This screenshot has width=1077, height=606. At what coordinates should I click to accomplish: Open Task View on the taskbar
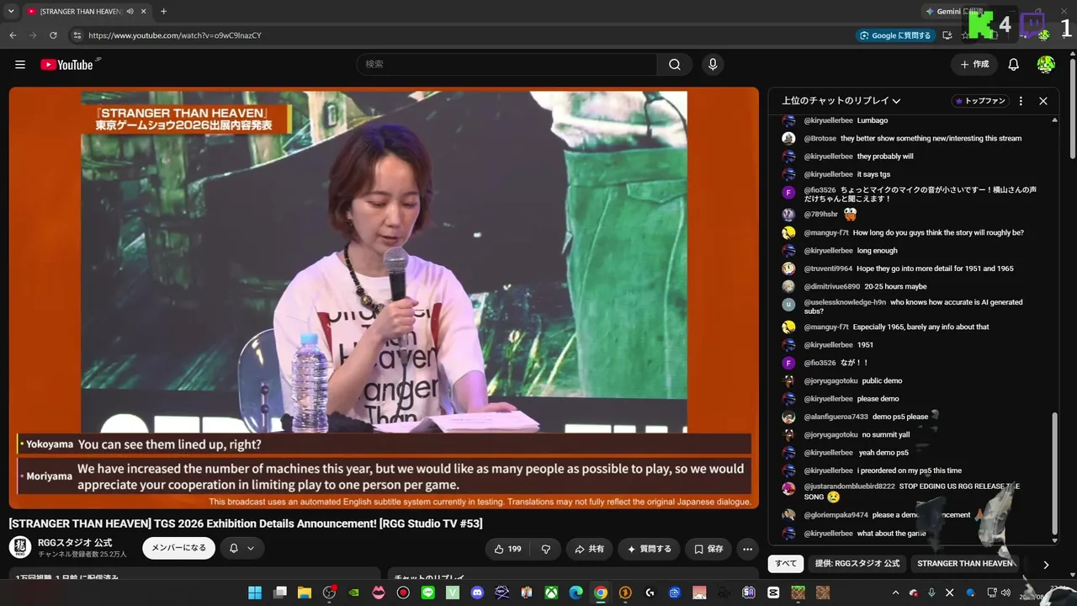(x=280, y=593)
